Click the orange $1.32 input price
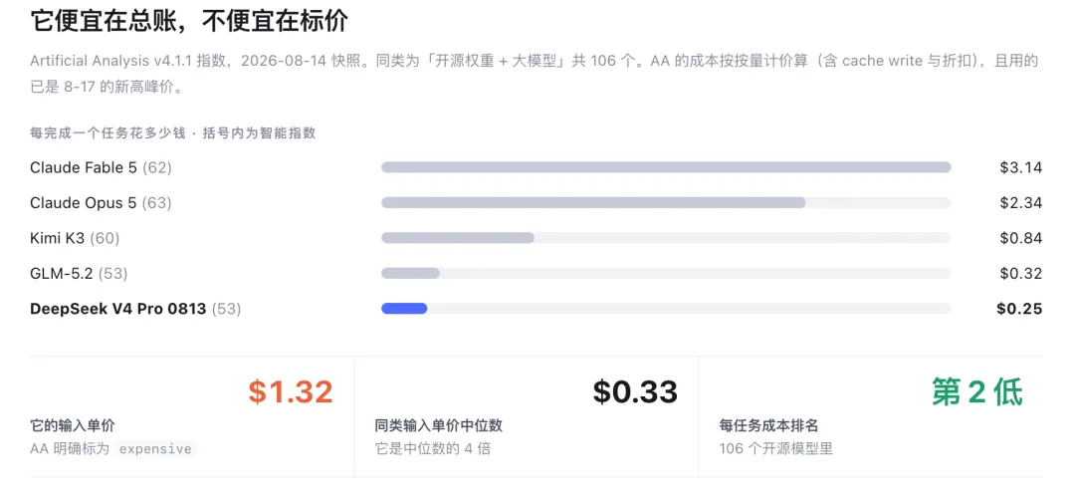 tap(291, 391)
